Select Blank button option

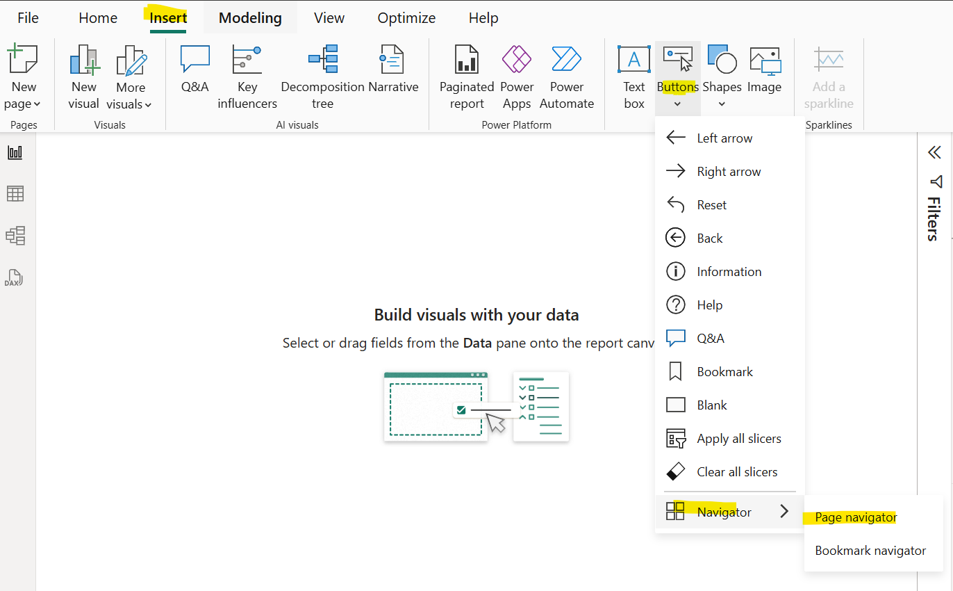729,405
